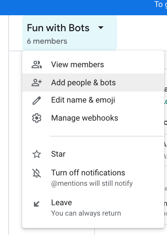
Task: Turn off notifications for this room
Action: click(93, 178)
